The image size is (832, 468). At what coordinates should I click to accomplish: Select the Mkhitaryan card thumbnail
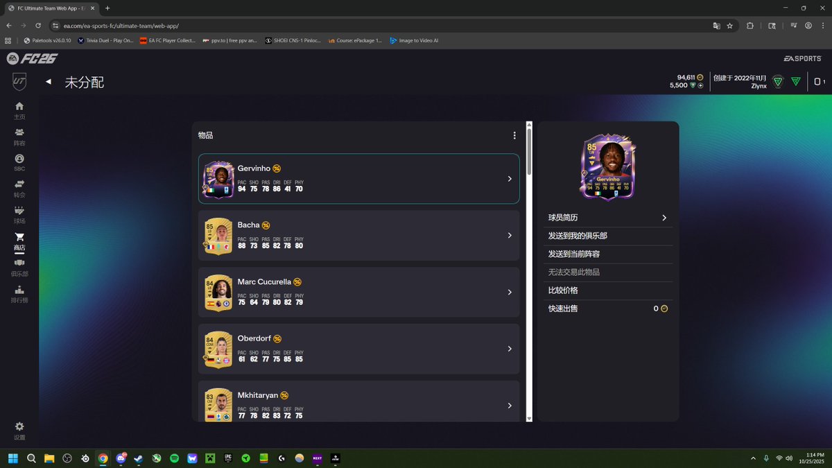[218, 404]
